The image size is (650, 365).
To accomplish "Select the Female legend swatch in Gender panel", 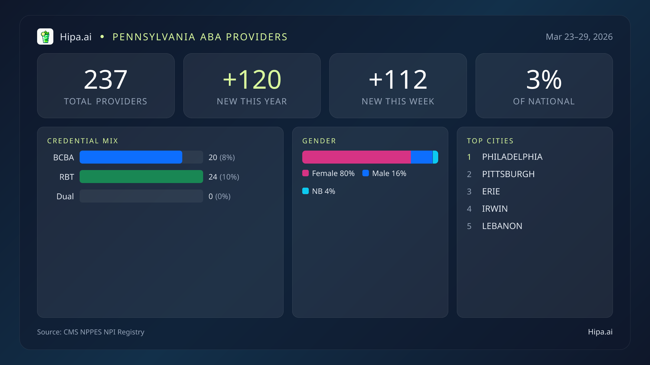I will coord(306,173).
